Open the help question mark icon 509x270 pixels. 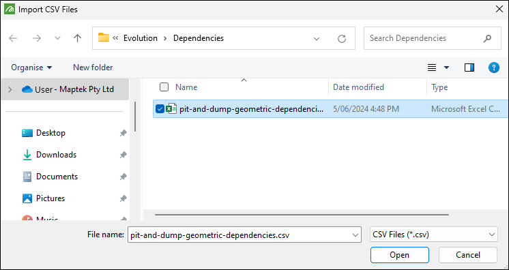point(494,67)
